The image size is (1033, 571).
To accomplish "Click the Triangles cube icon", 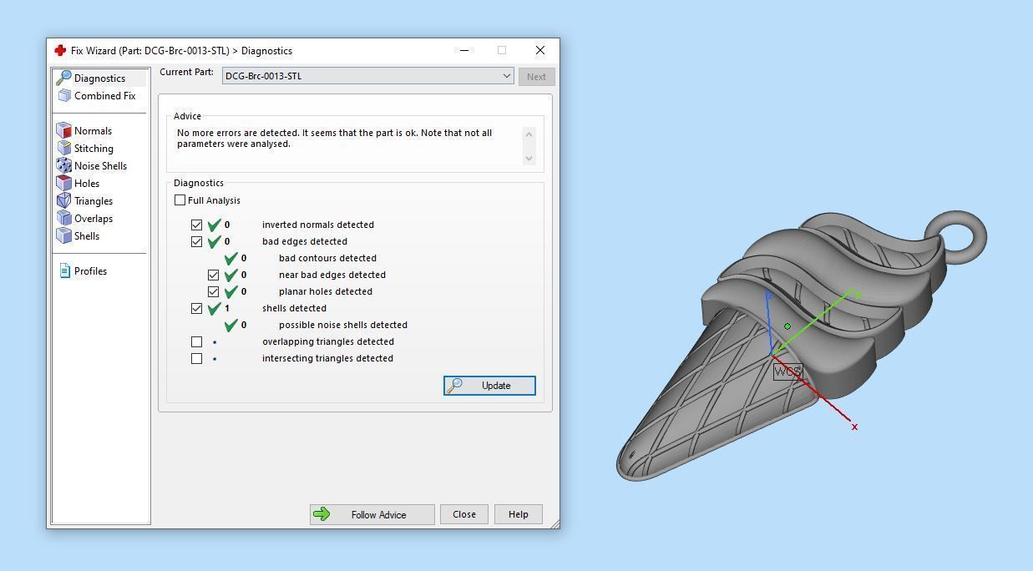I will pos(63,200).
